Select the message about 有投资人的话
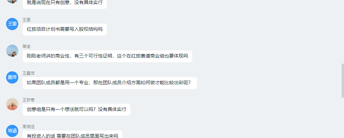The image size is (344, 138). 73,135
